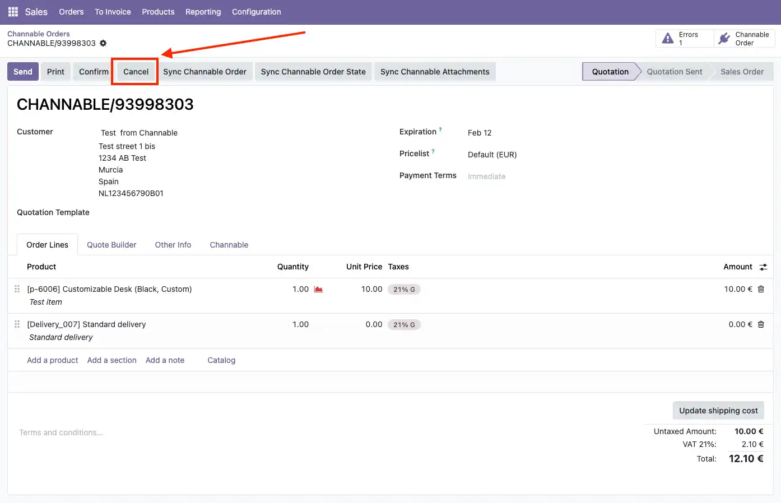The width and height of the screenshot is (781, 503).
Task: Open the Quotation Template dropdown
Action: pyautogui.click(x=140, y=212)
